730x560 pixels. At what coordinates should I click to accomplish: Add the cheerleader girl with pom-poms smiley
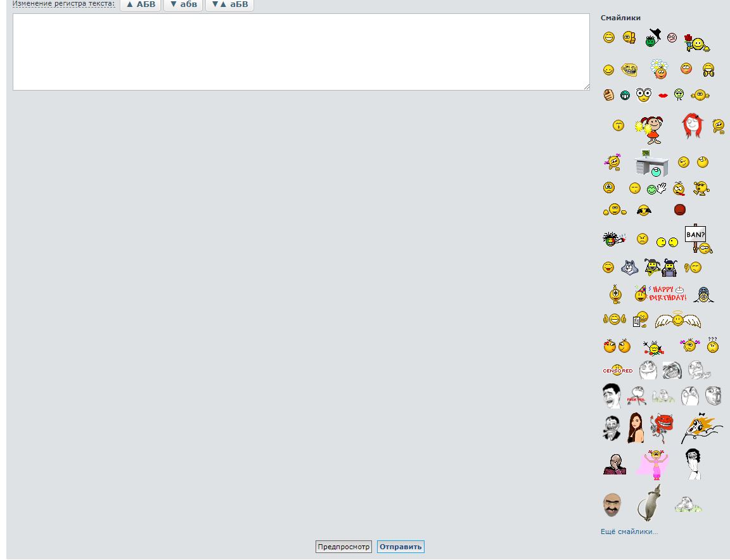coord(650,129)
